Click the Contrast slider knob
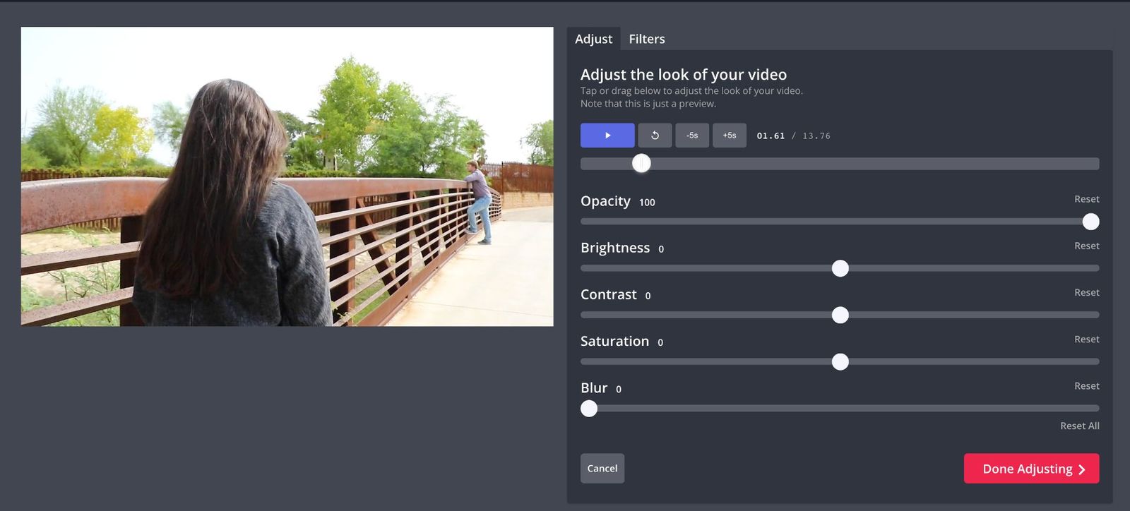The width and height of the screenshot is (1130, 511). point(840,315)
